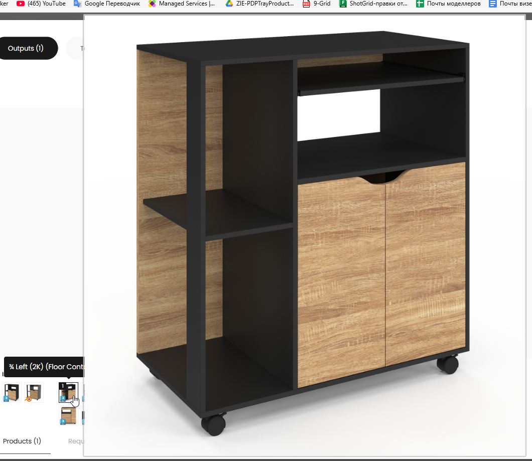Open the Почты моделлеров sheet bookmark
The image size is (532, 461).
[x=449, y=4]
